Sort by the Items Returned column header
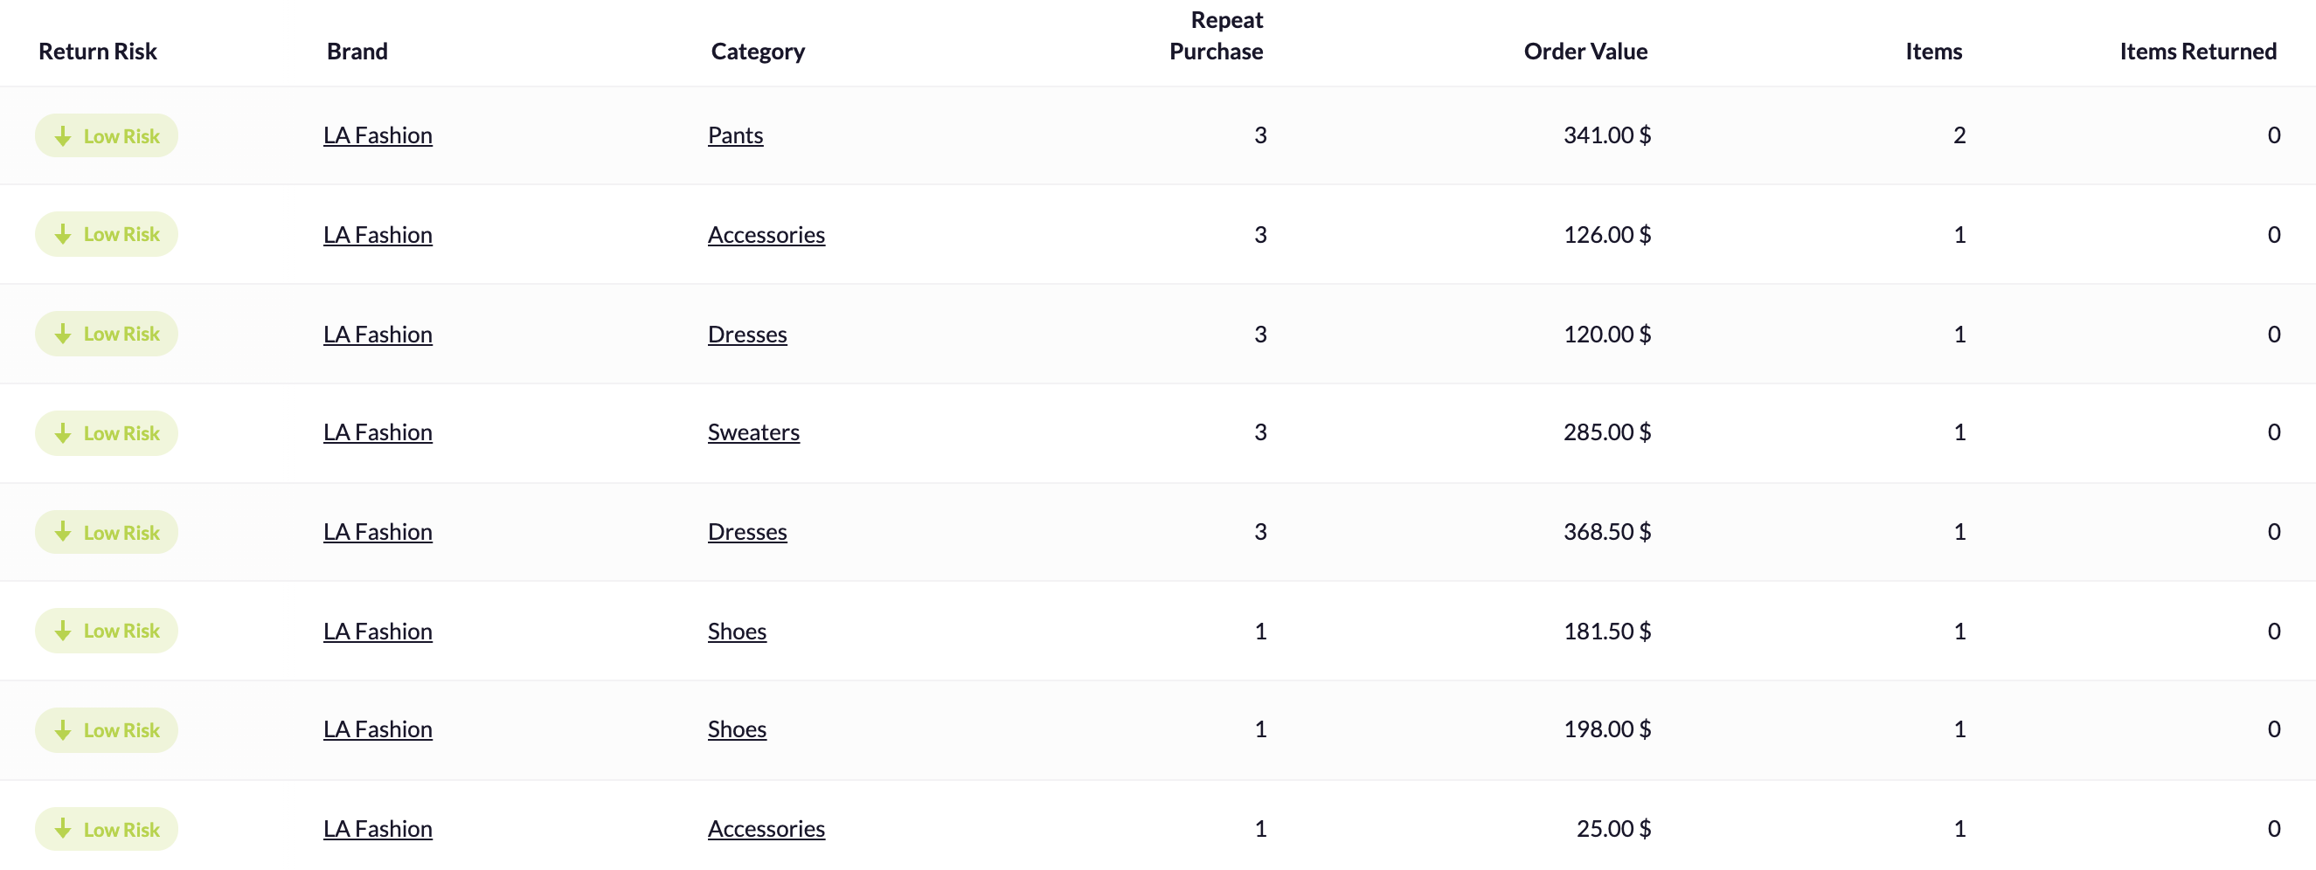 click(2197, 52)
